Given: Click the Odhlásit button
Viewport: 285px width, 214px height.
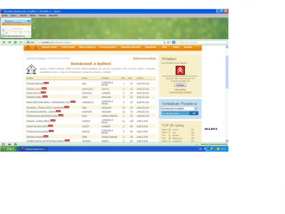Looking at the screenshot, I should (x=180, y=85).
